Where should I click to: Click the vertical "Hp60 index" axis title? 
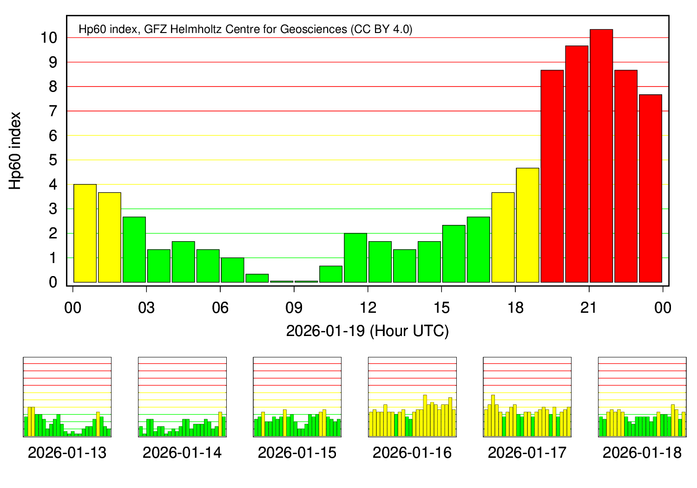15,151
